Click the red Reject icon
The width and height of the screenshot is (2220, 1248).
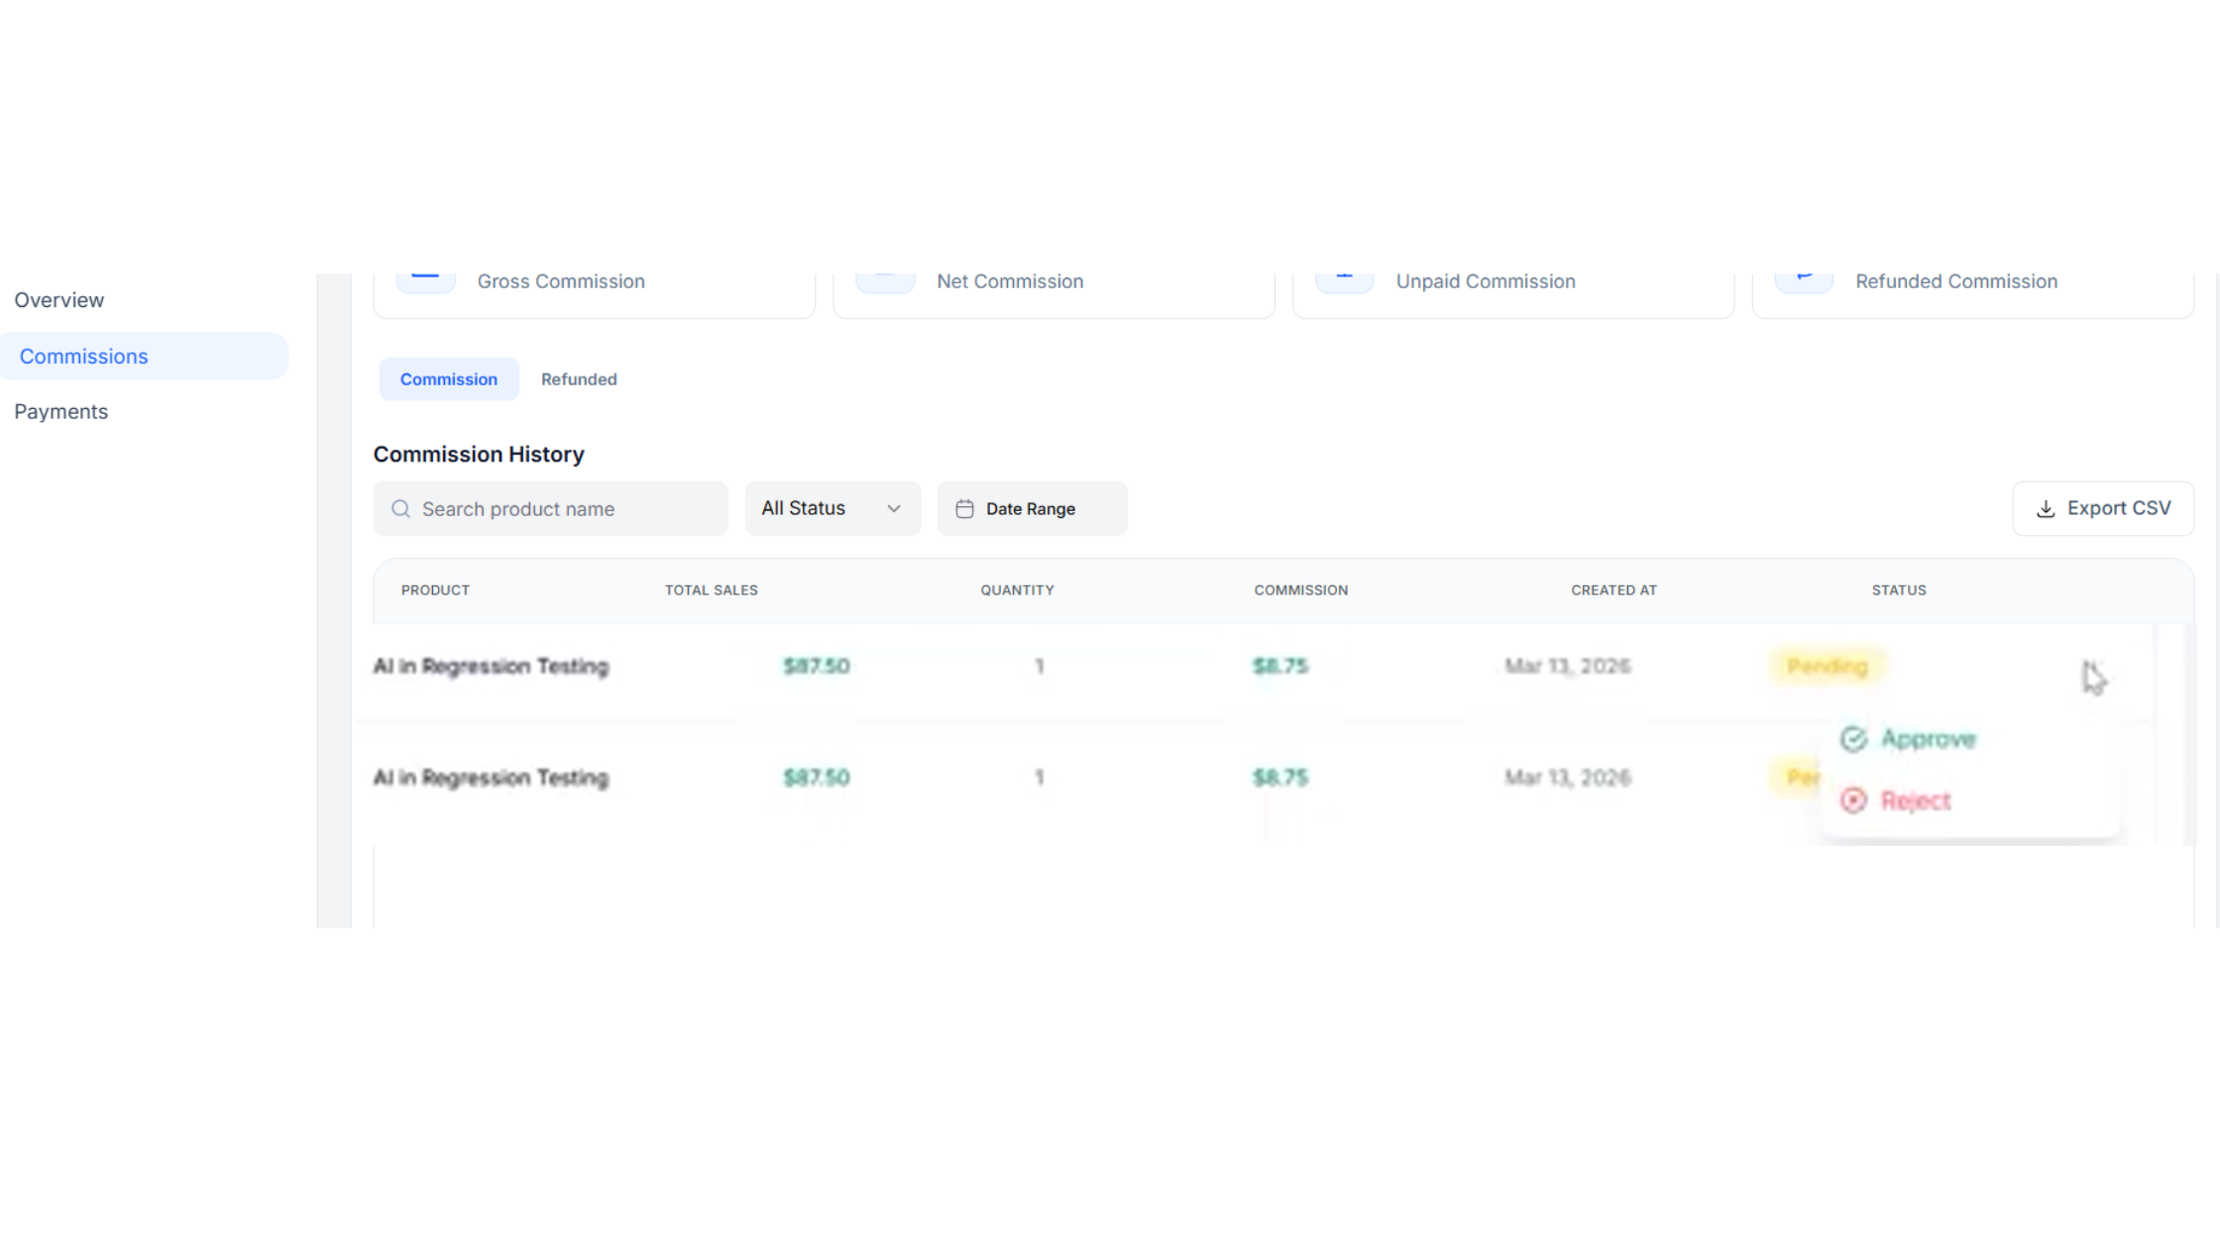1853,800
